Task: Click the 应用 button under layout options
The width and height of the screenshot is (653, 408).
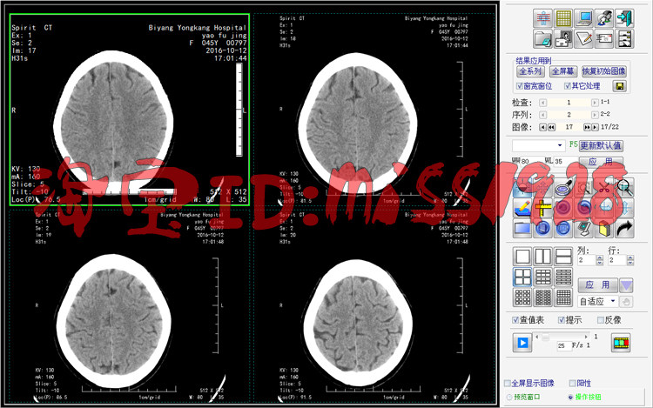Action: [597, 285]
